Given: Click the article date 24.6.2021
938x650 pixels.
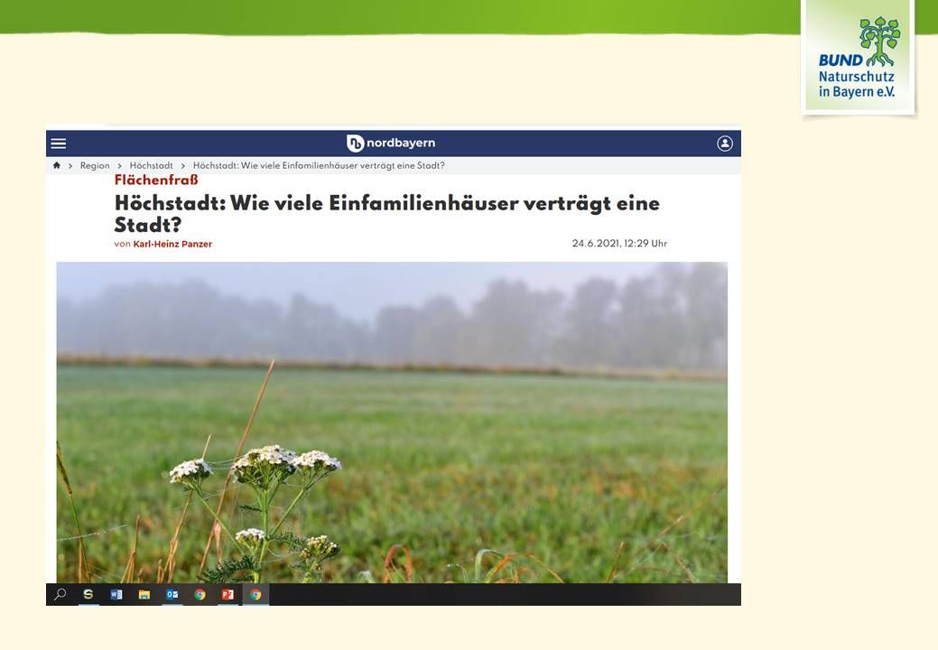Looking at the screenshot, I should 619,244.
